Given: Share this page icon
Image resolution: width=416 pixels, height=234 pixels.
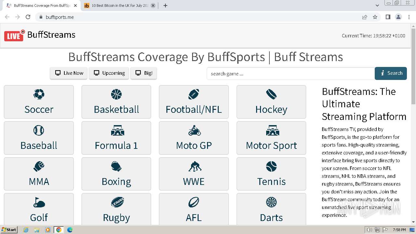Looking at the screenshot, I should tap(365, 17).
